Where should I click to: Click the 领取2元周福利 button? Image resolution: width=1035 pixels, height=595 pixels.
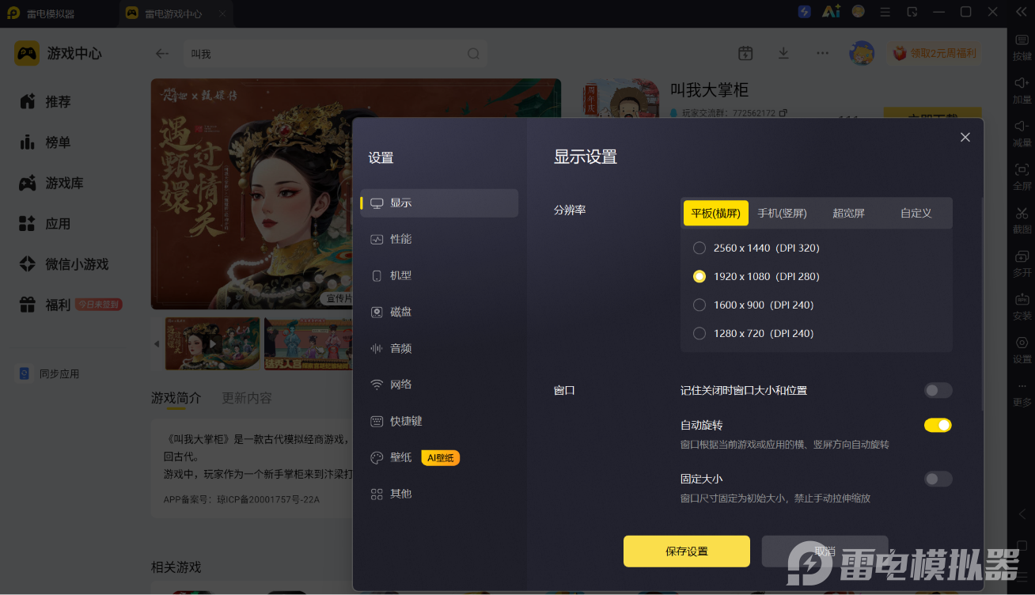pyautogui.click(x=935, y=53)
